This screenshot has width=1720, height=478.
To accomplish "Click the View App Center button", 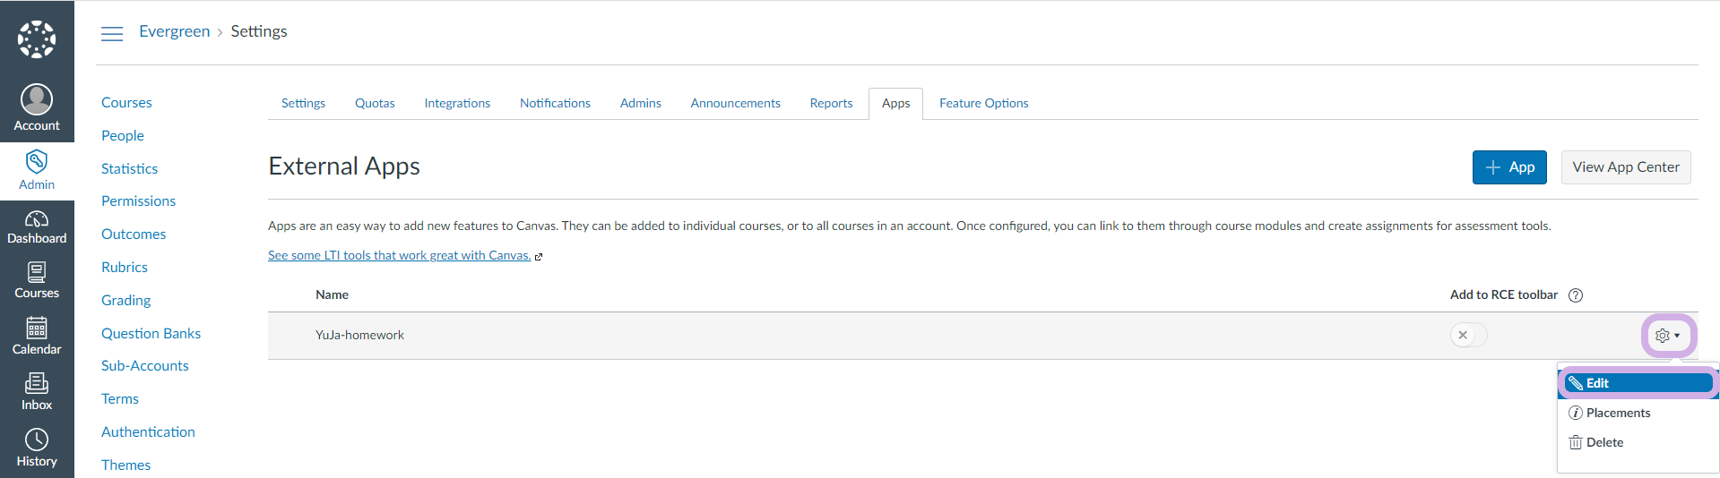I will (1625, 167).
